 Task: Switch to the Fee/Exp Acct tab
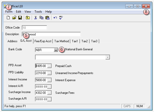[43, 41]
